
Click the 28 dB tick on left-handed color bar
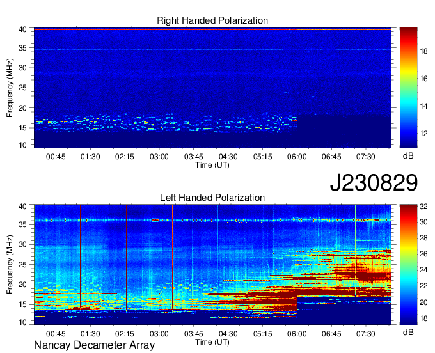click(424, 238)
